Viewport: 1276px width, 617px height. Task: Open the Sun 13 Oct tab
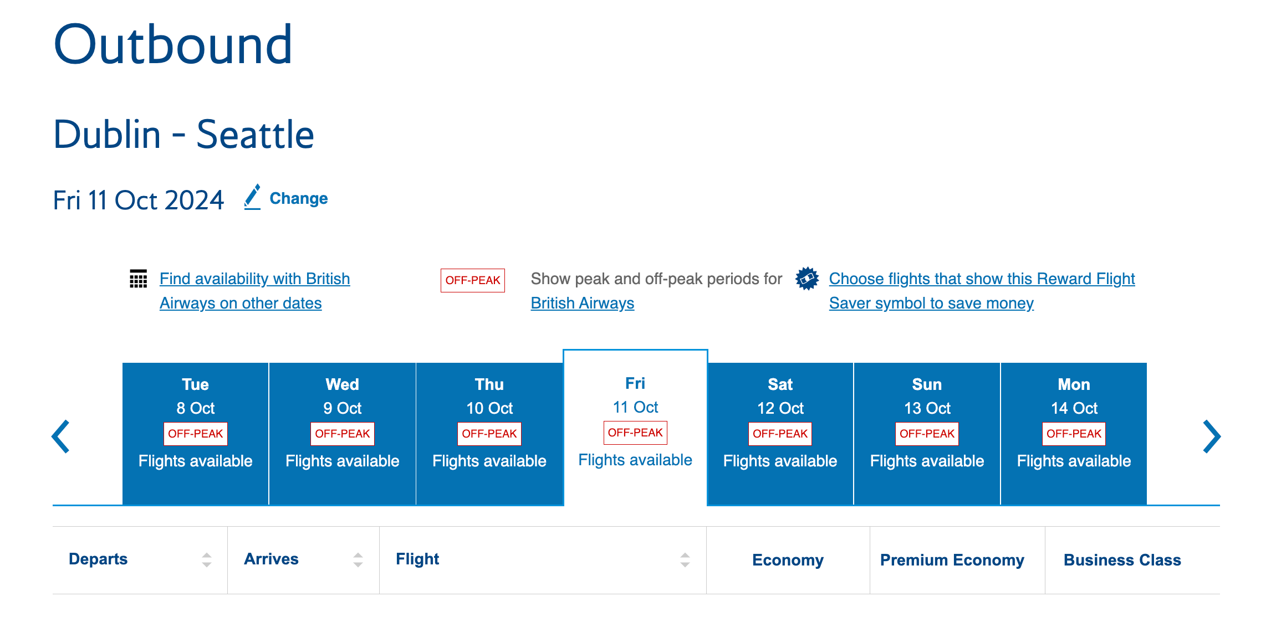tap(927, 433)
